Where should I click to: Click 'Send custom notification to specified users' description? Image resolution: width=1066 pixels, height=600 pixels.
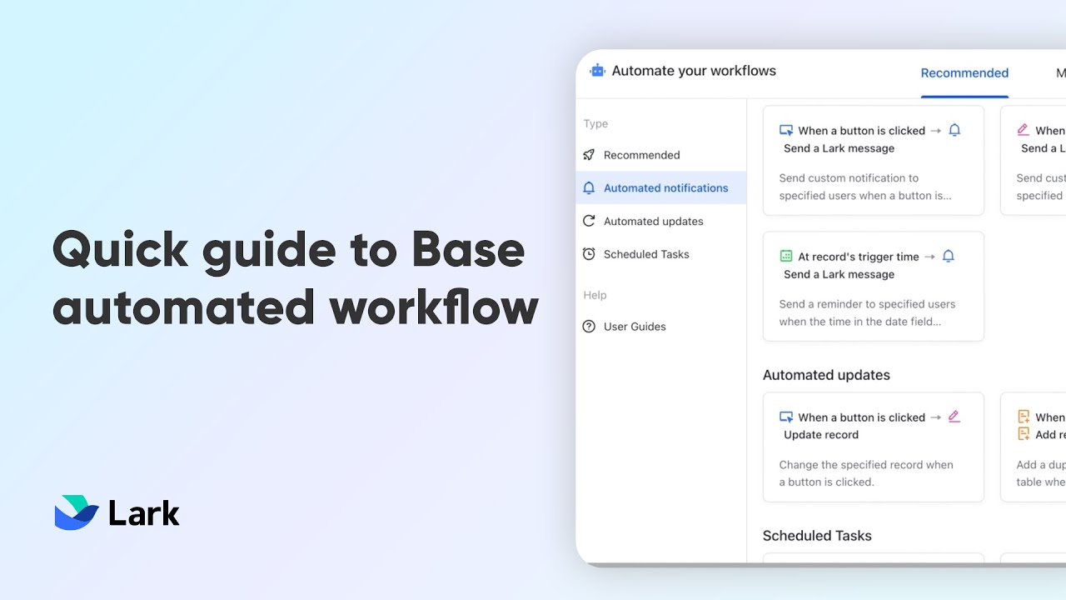(x=865, y=187)
